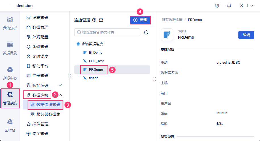
Task: Click the refresh icon beside search box
Action: (146, 32)
